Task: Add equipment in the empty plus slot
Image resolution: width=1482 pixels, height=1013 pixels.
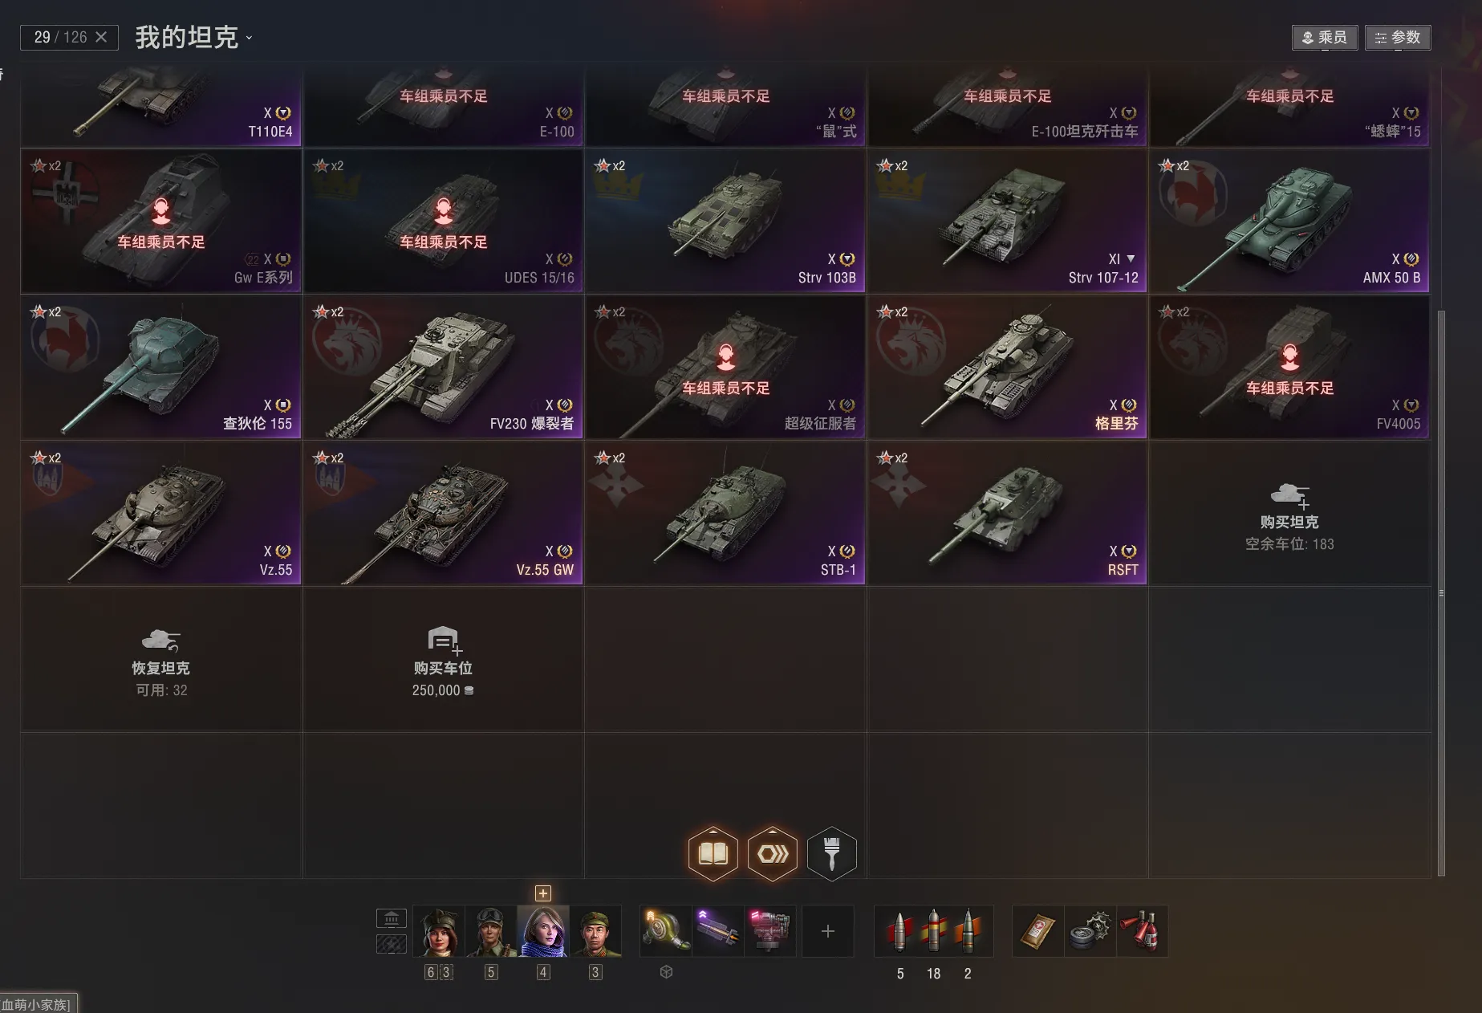Action: tap(828, 931)
